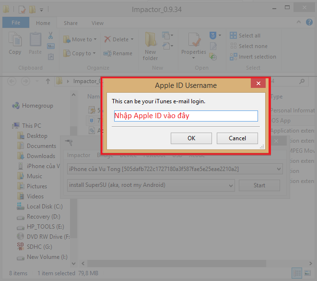Open Videos in navigation pane
The height and width of the screenshot is (281, 317).
[x=30, y=196]
